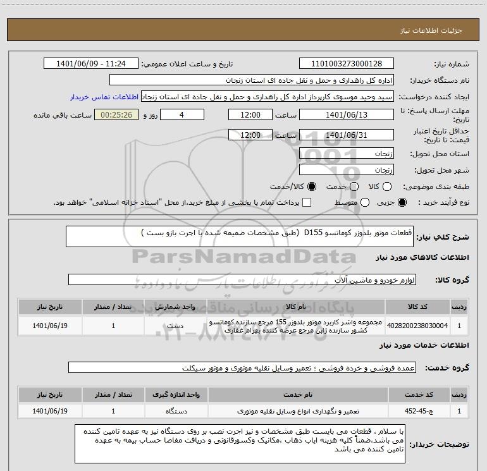Choose the جزیی purchase type radio
Screen dimensions: 487x471
[x=402, y=202]
